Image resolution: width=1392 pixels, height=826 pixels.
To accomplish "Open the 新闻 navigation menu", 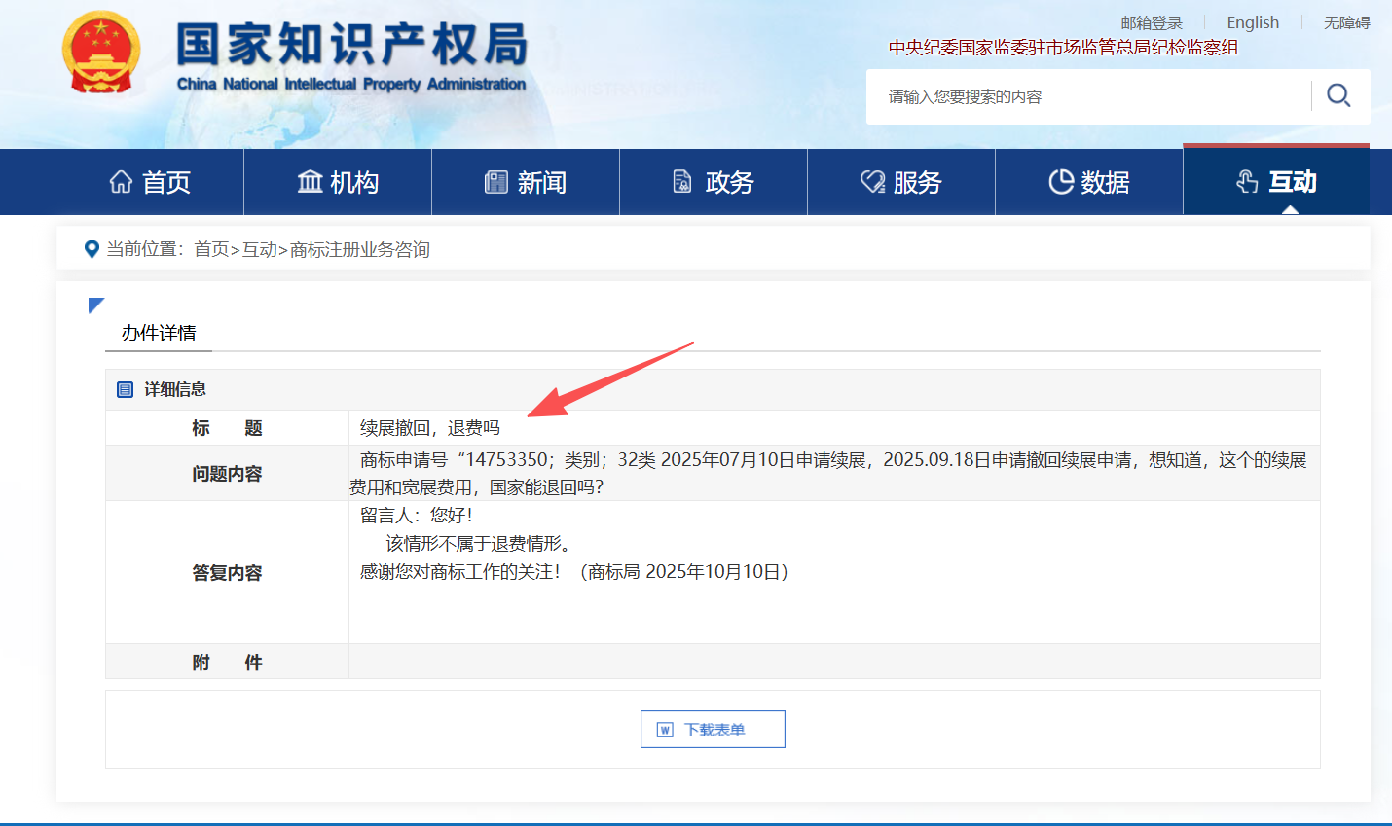I will [x=526, y=182].
